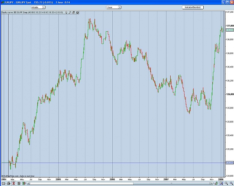Viewport: 234px width, 186px height.
Task: Click the 2007 label on time axis
Action: (166, 179)
